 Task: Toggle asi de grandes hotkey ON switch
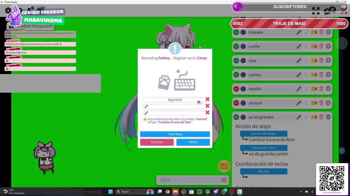(236, 117)
